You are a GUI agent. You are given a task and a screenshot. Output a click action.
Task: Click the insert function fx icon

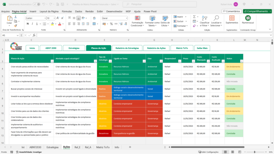34,35
